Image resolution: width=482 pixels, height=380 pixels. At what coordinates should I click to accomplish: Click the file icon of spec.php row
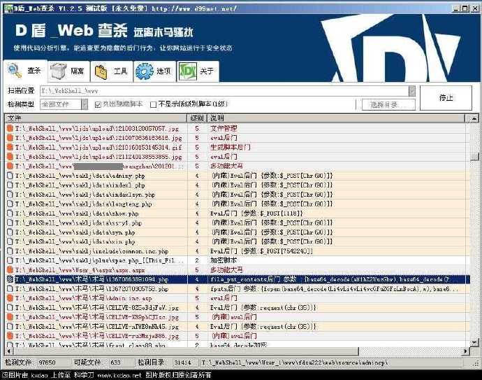pyautogui.click(x=10, y=260)
